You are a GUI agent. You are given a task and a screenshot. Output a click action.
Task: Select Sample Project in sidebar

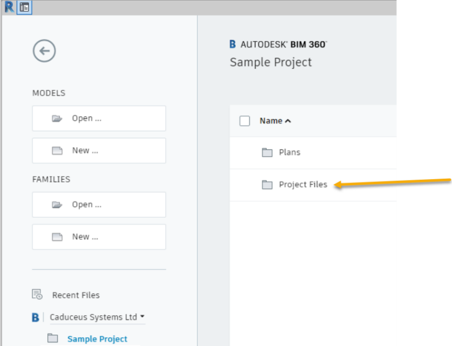[97, 339]
